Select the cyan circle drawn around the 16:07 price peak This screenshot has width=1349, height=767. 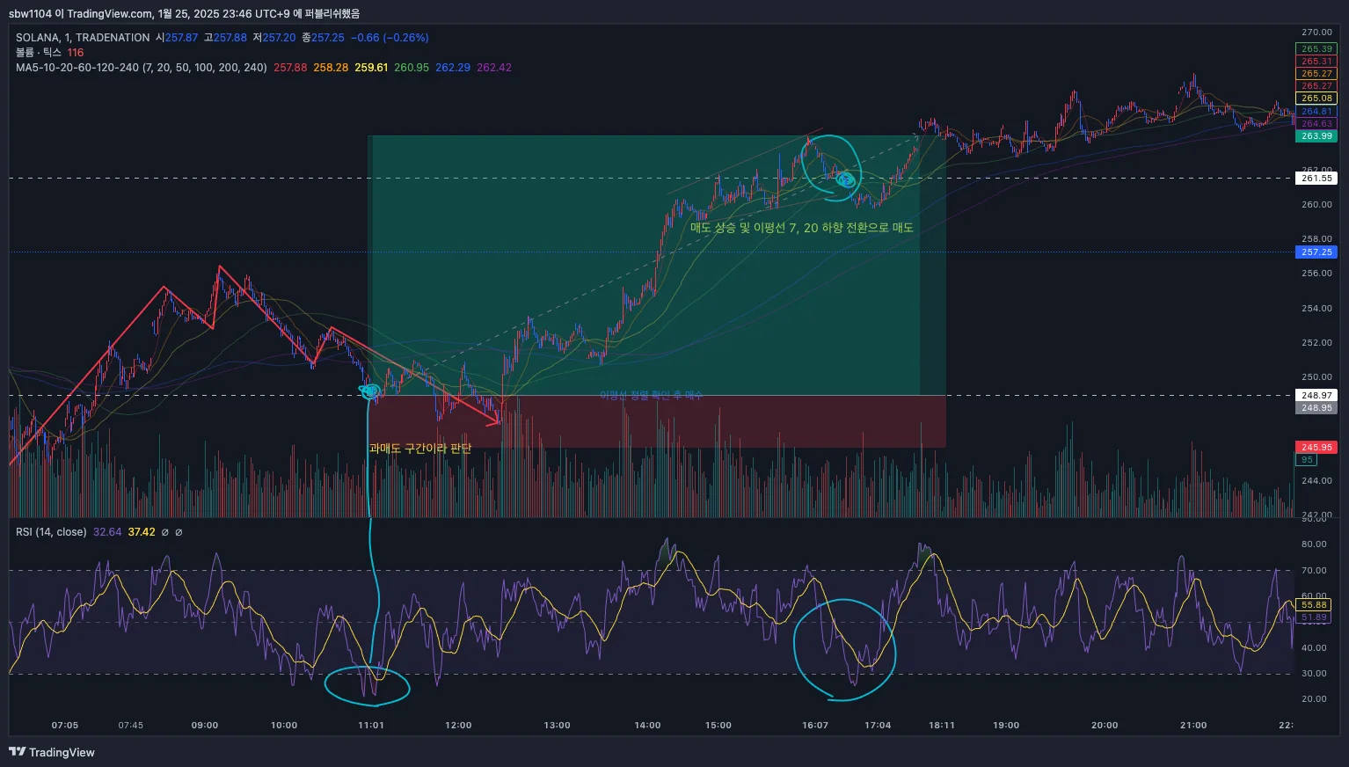[x=829, y=163]
